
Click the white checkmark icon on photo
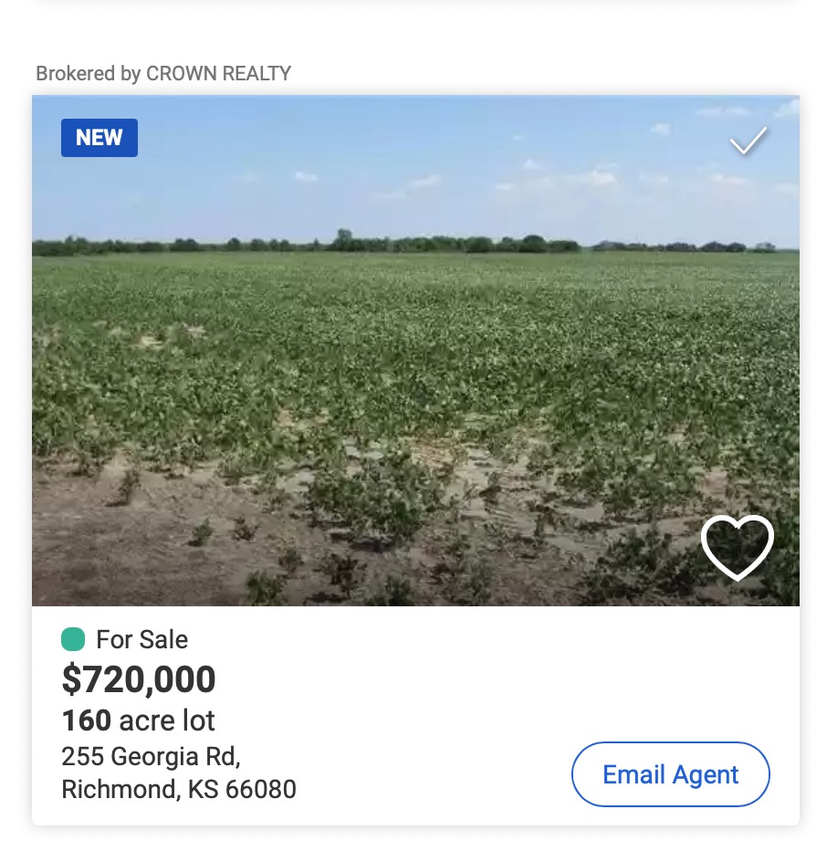(x=748, y=141)
